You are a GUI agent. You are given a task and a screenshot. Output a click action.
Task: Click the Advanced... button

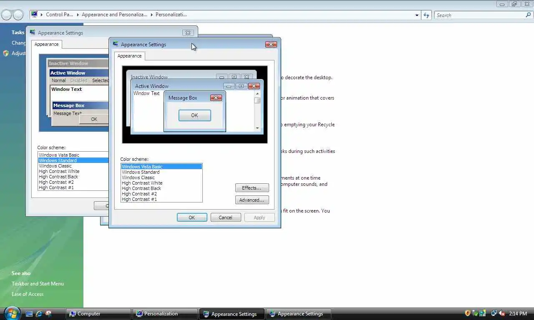click(252, 200)
